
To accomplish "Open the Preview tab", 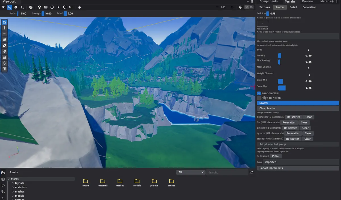I will coord(308,1).
